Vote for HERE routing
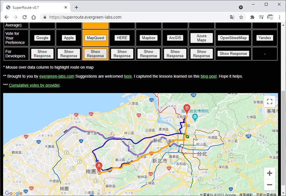286x196 pixels. click(x=122, y=38)
